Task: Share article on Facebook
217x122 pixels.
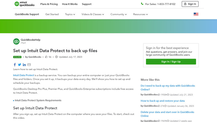Action: (x=15, y=65)
